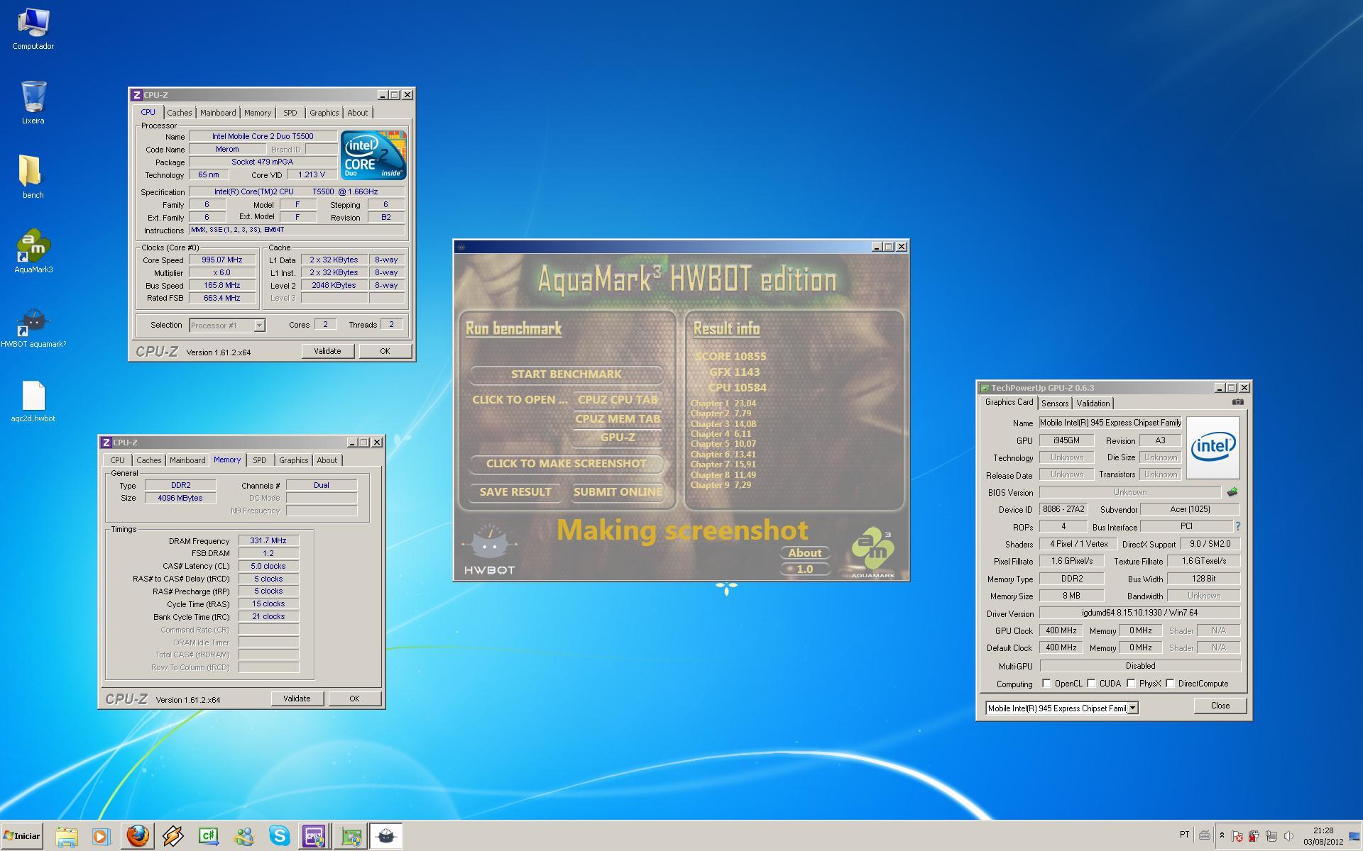Open Firefox from the taskbar
This screenshot has width=1363, height=851.
click(x=137, y=836)
